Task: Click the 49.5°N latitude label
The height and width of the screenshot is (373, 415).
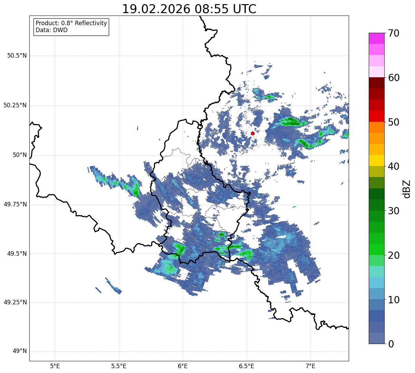Action: 17,254
